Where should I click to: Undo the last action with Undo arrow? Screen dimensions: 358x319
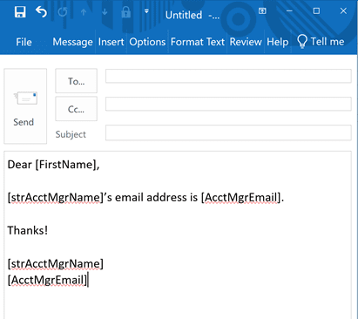coord(41,12)
